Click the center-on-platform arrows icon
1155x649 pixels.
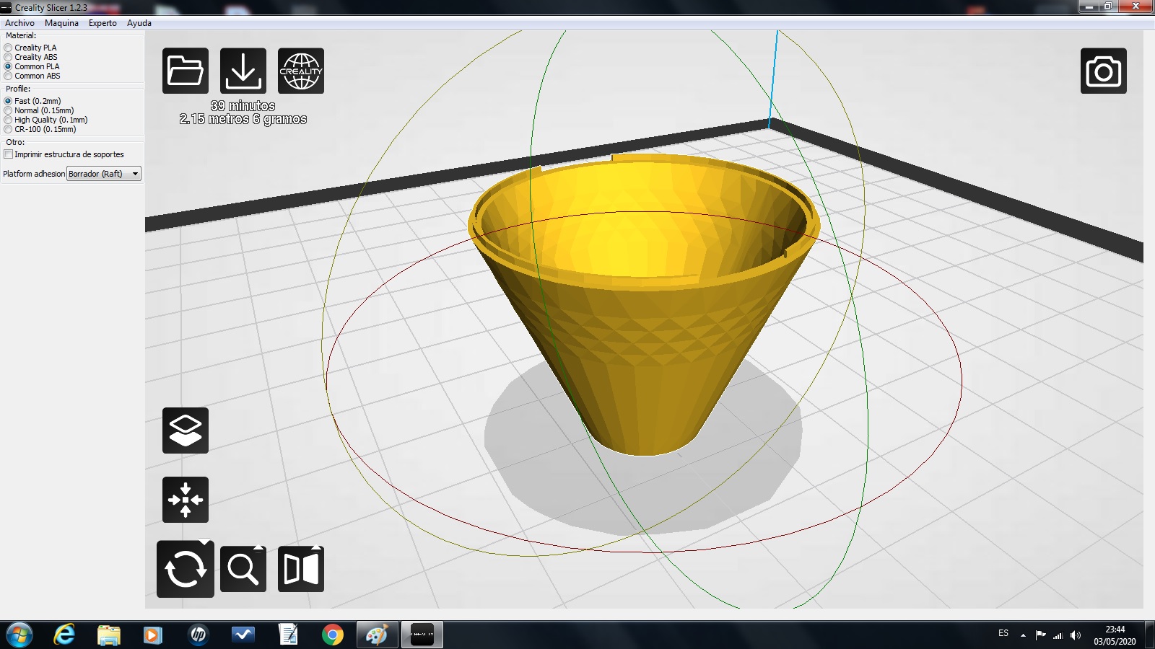[x=186, y=500]
